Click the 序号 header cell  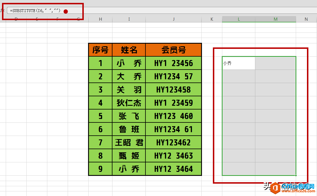tap(100, 50)
